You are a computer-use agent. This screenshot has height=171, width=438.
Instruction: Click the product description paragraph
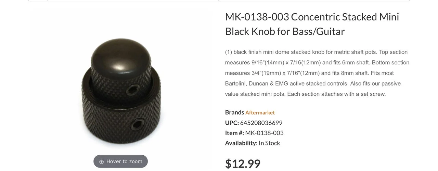[x=317, y=73]
